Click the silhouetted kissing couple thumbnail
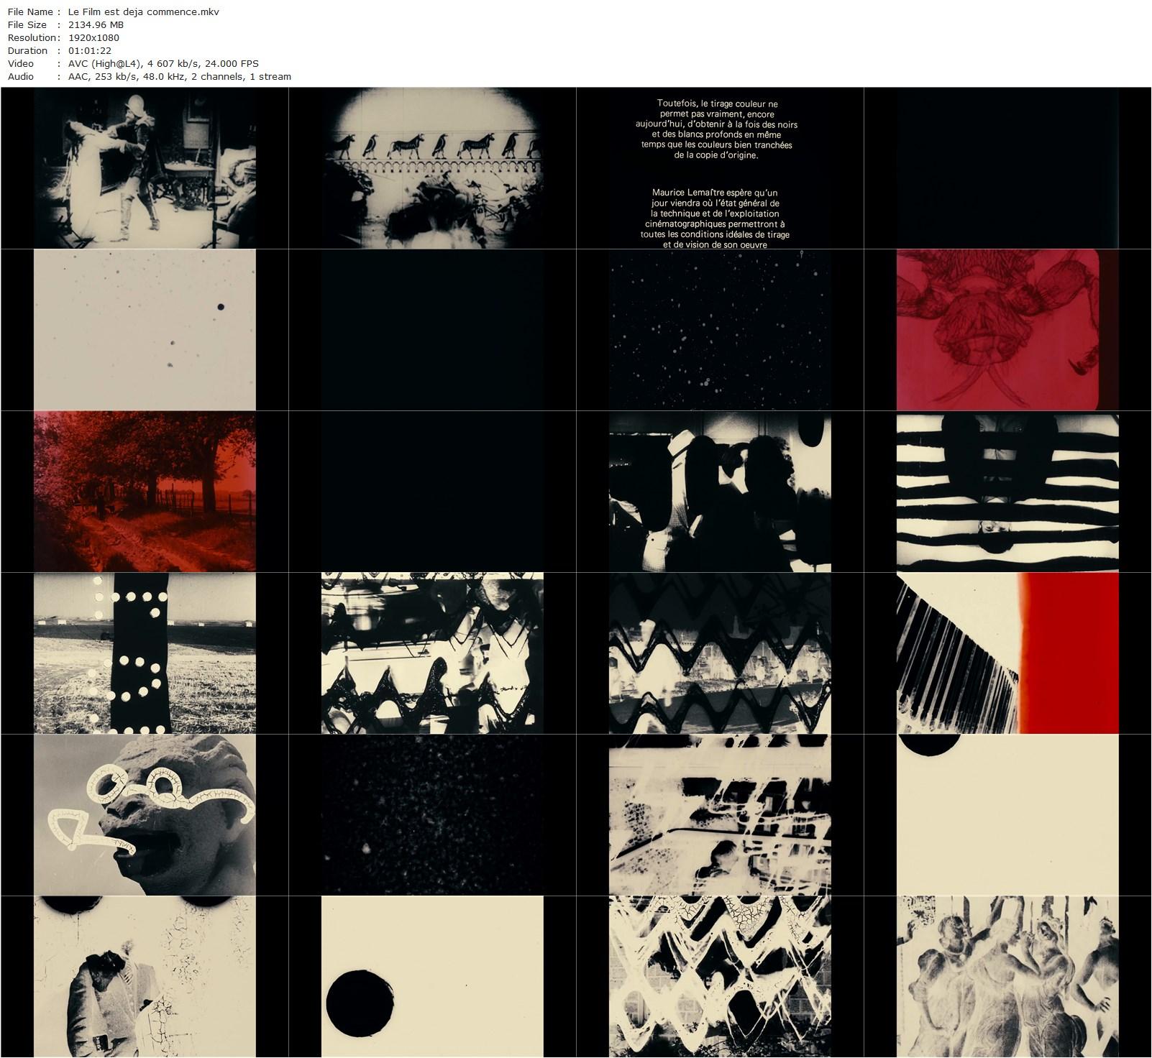This screenshot has width=1152, height=1058. (720, 492)
